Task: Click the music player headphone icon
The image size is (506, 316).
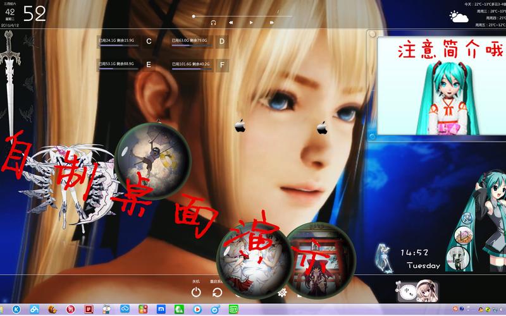Action: 213,23
